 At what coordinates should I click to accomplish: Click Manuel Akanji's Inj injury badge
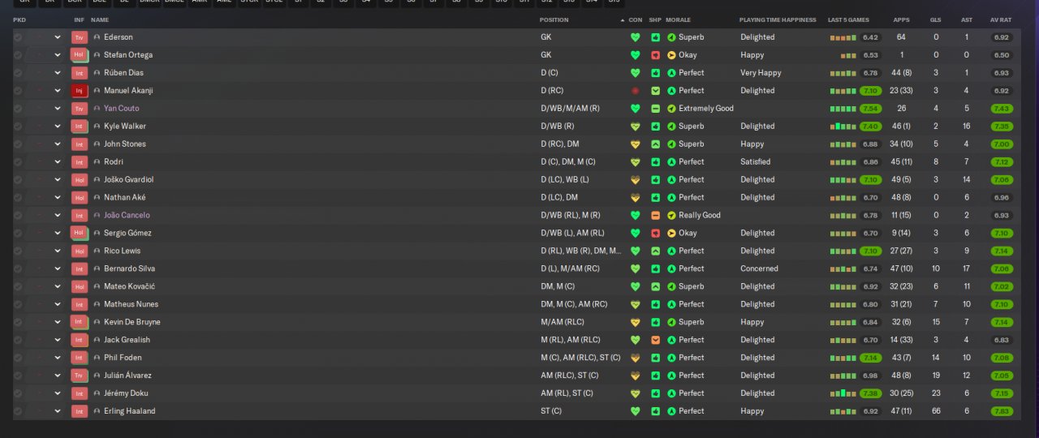79,91
